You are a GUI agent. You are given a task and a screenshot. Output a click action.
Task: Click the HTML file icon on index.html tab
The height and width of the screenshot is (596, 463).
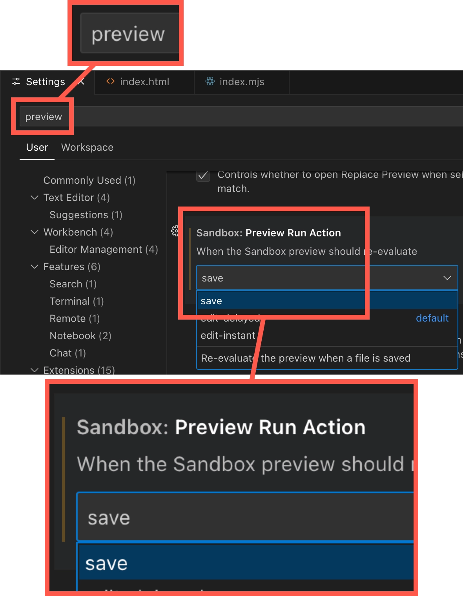[110, 82]
